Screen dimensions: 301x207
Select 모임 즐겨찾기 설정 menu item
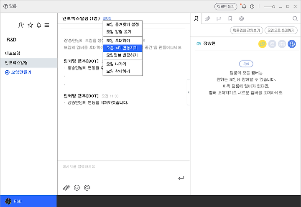(x=122, y=25)
